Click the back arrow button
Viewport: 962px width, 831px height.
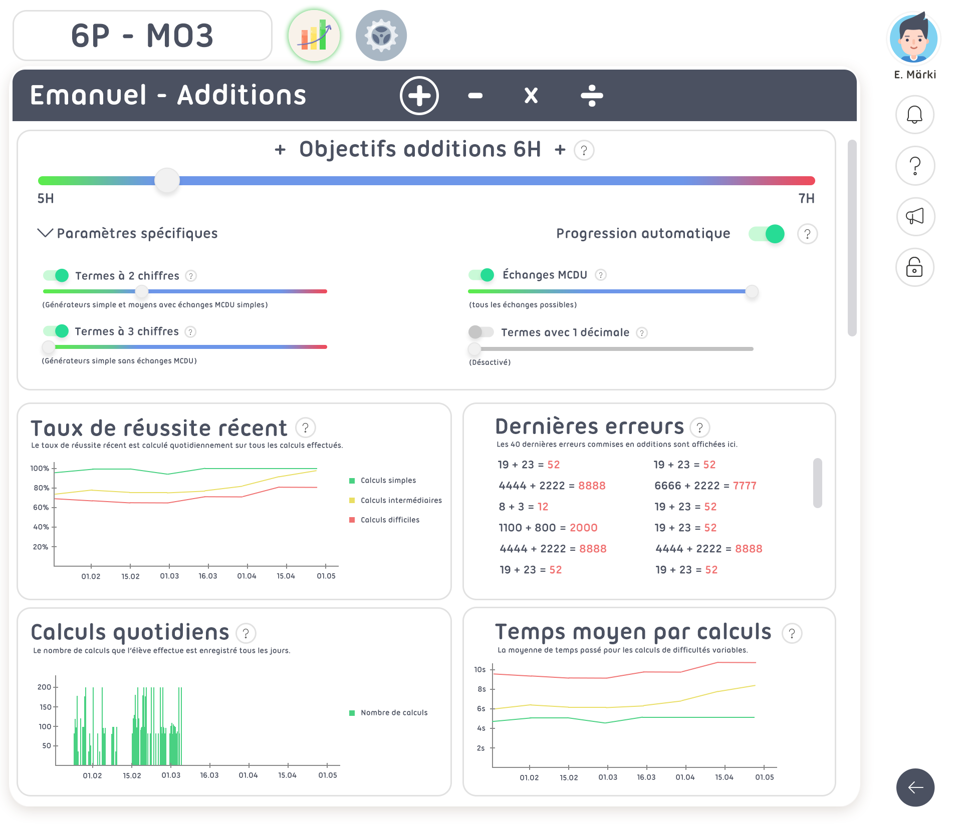click(915, 787)
